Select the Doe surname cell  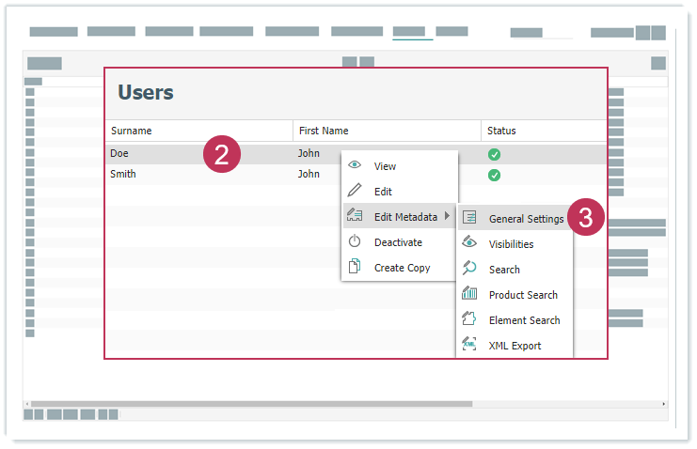119,153
